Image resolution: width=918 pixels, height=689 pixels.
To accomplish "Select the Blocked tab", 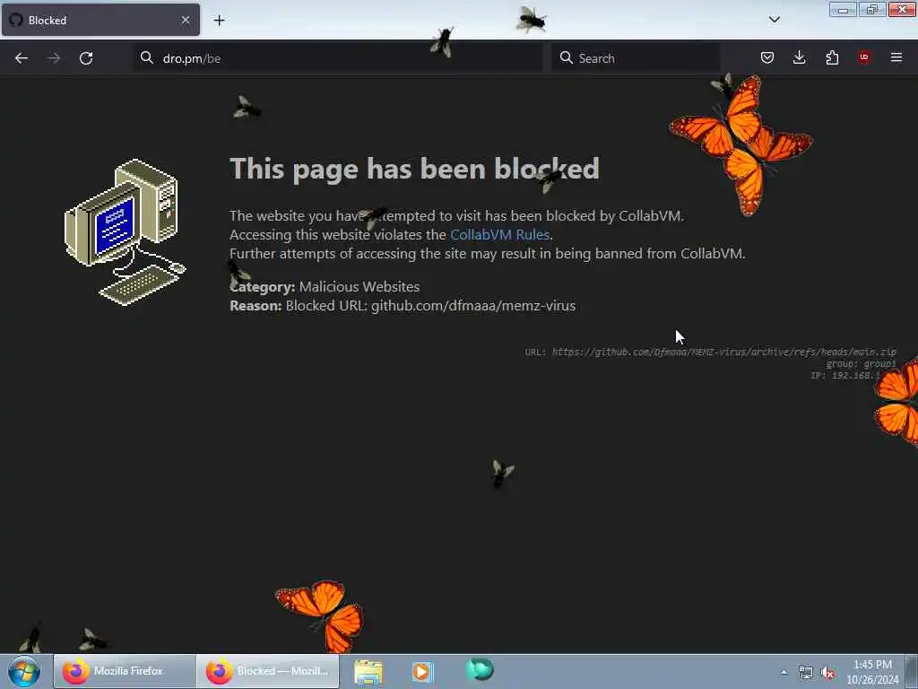I will click(x=100, y=20).
